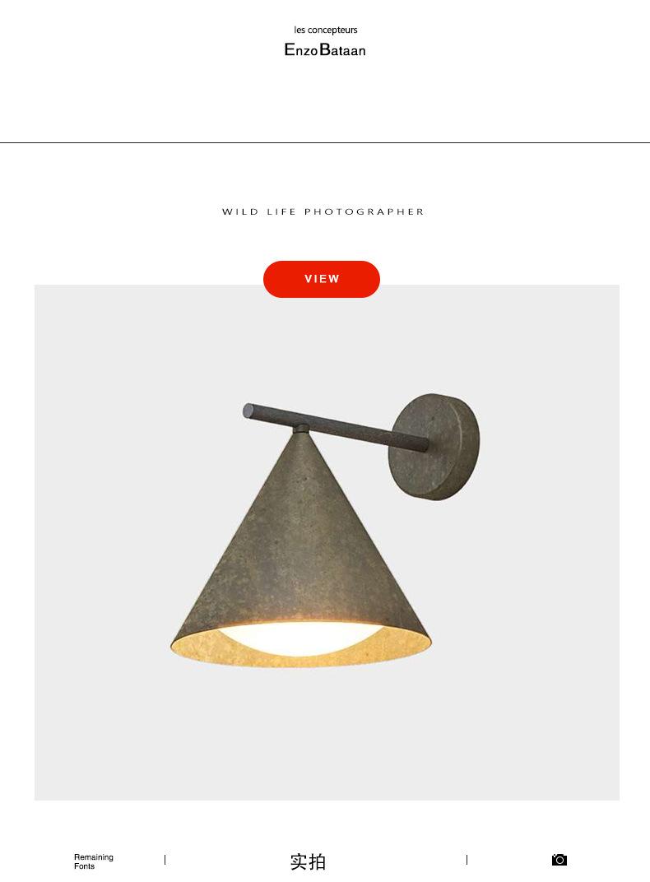Click empty gray area of product panel
The width and height of the screenshot is (650, 882).
113,731
